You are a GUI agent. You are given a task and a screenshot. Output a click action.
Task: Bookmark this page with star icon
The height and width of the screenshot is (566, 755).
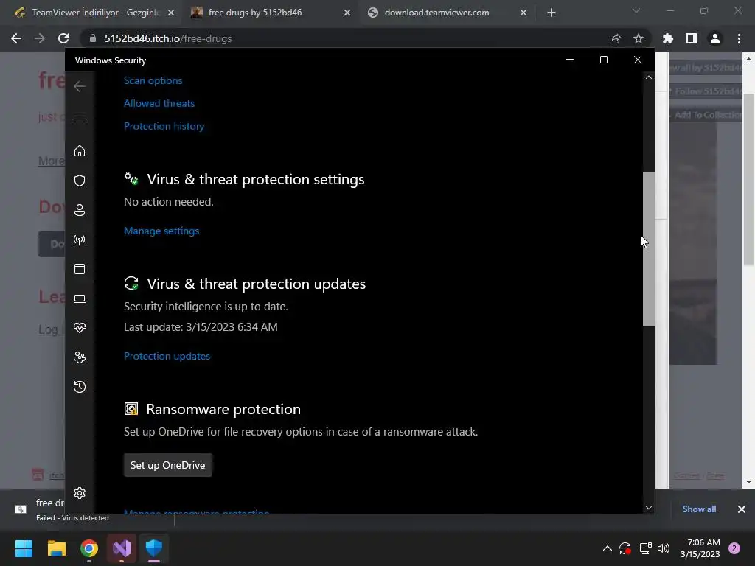(x=639, y=38)
